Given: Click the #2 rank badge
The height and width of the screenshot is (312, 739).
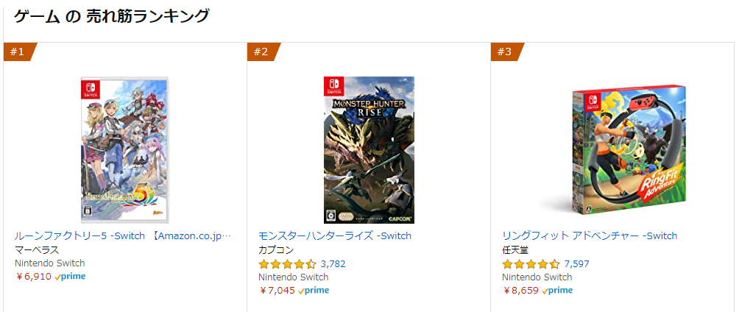Looking at the screenshot, I should point(261,52).
